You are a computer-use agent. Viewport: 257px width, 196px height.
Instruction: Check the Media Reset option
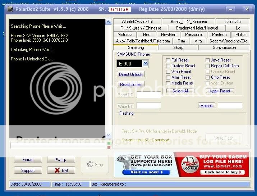[168, 83]
